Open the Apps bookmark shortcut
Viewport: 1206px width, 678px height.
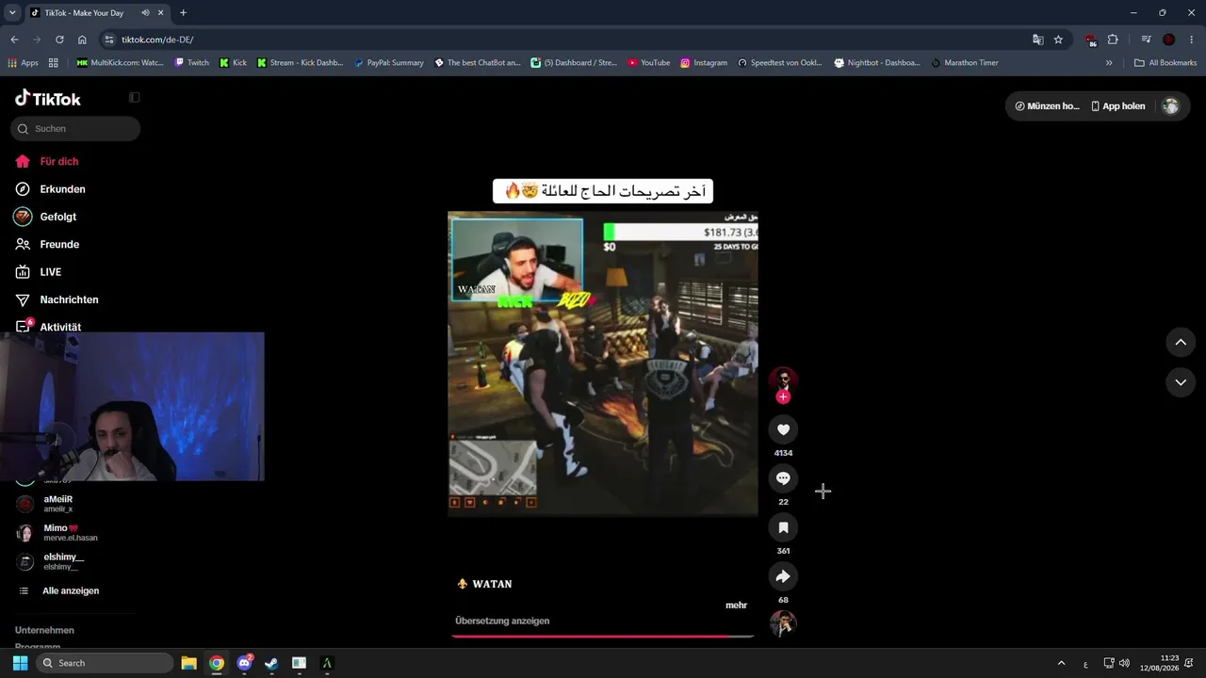pyautogui.click(x=23, y=63)
